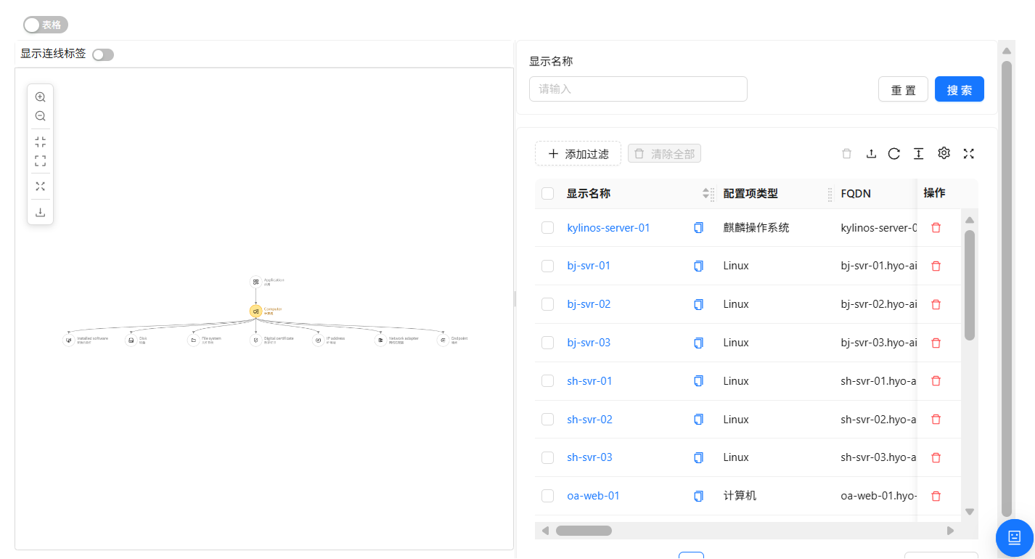1035x559 pixels.
Task: Select the IP address node
Action: tap(318, 340)
